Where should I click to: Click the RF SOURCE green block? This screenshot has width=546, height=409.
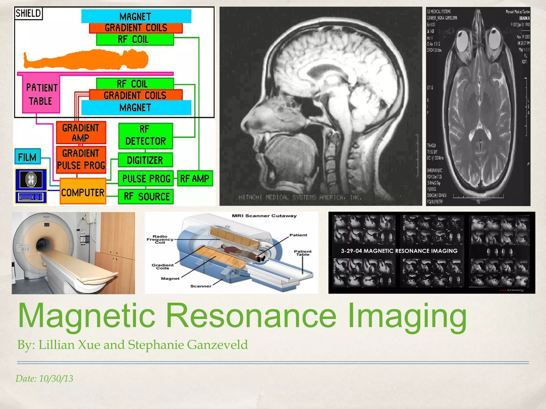(146, 197)
